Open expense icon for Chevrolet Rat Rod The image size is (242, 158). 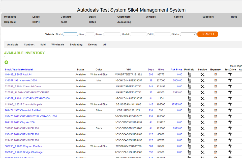click(215, 110)
